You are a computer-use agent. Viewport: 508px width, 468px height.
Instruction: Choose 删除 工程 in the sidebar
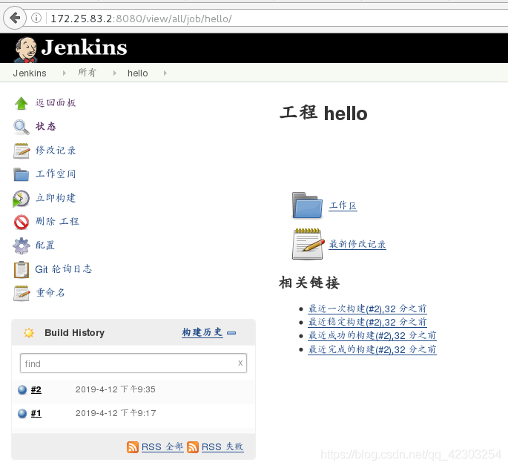pyautogui.click(x=57, y=222)
